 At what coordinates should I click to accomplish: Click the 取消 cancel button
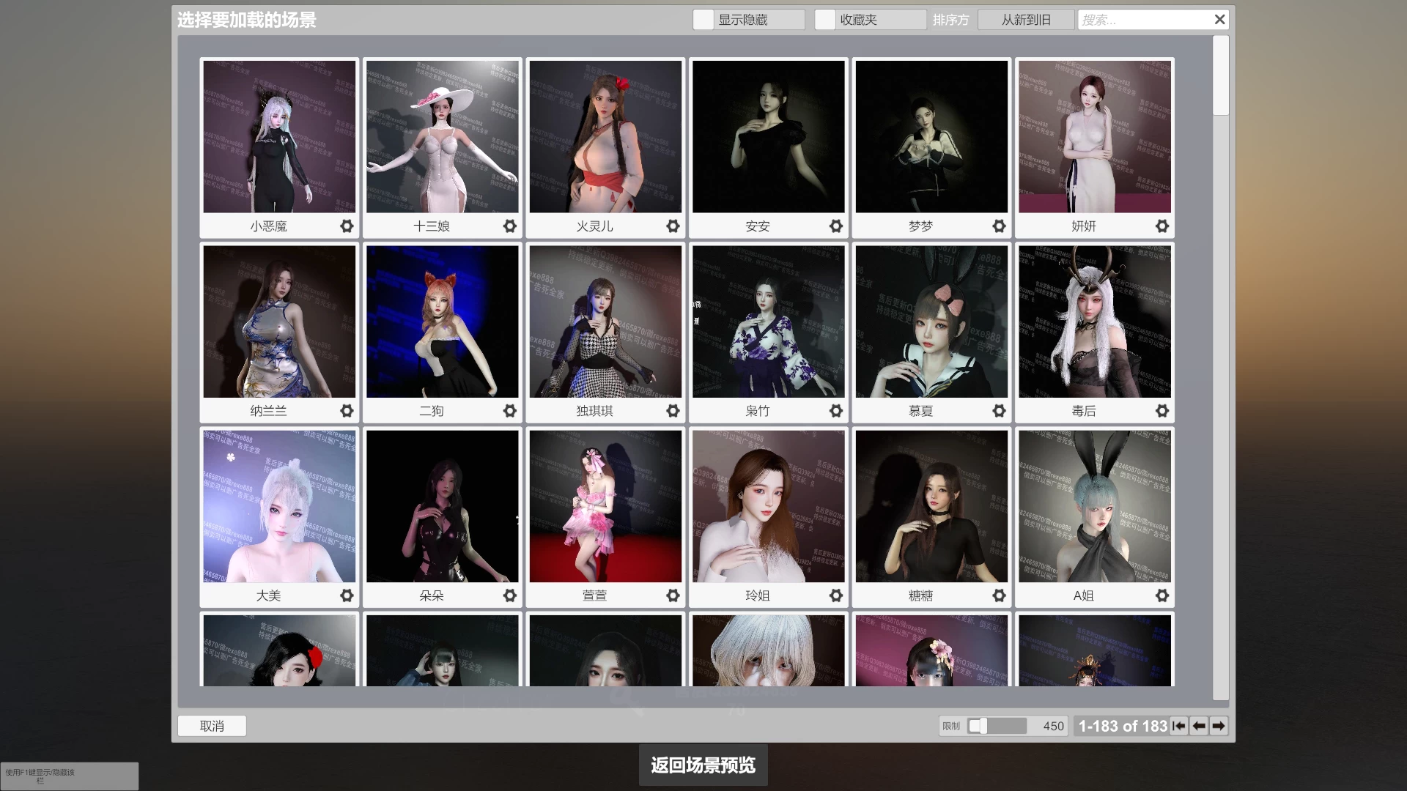pyautogui.click(x=212, y=726)
